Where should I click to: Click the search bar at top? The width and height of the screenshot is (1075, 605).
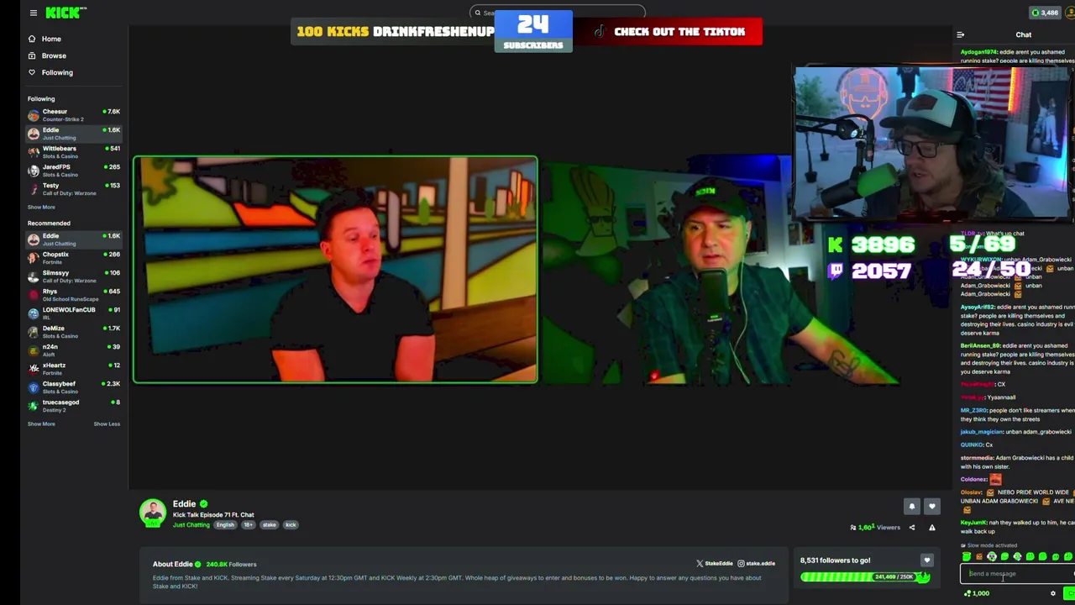coord(557,13)
